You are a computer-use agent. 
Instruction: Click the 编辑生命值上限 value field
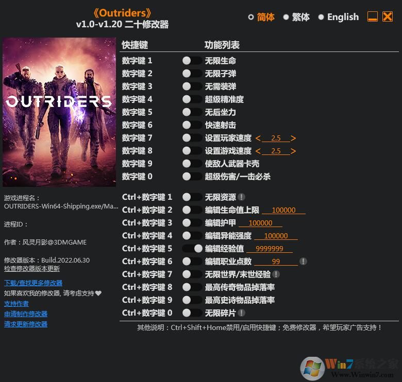[283, 210]
